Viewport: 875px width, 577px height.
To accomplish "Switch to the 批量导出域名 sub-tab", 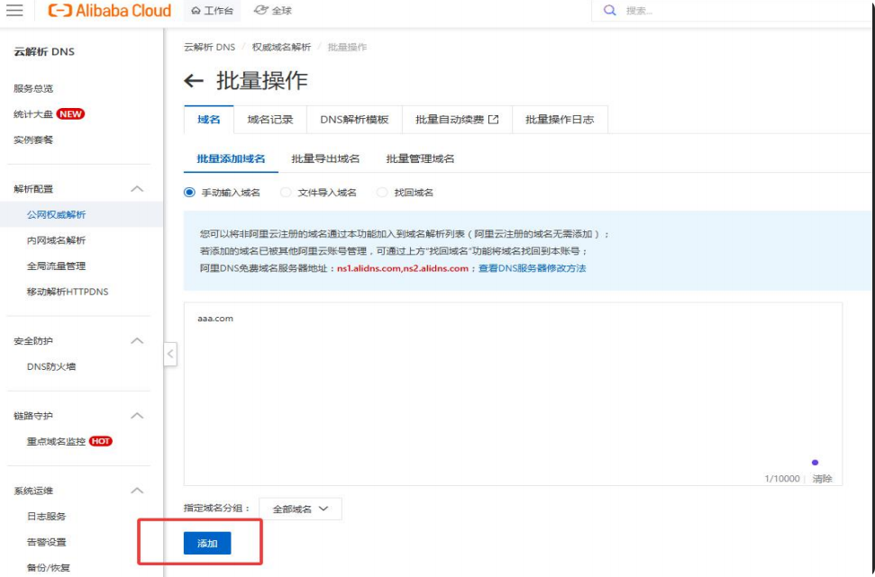I will tap(325, 158).
